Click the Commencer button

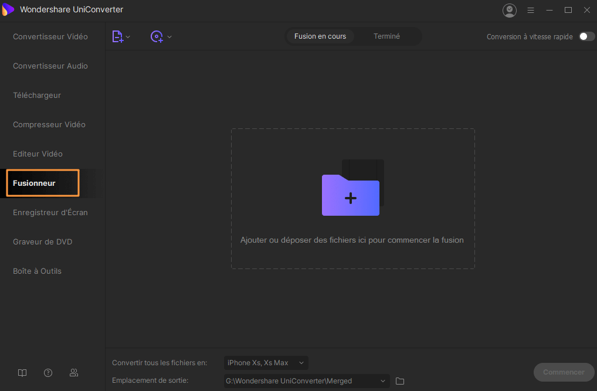coord(564,372)
